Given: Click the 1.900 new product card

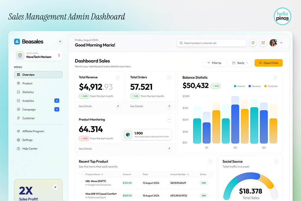Looking at the screenshot, I should (x=147, y=134).
